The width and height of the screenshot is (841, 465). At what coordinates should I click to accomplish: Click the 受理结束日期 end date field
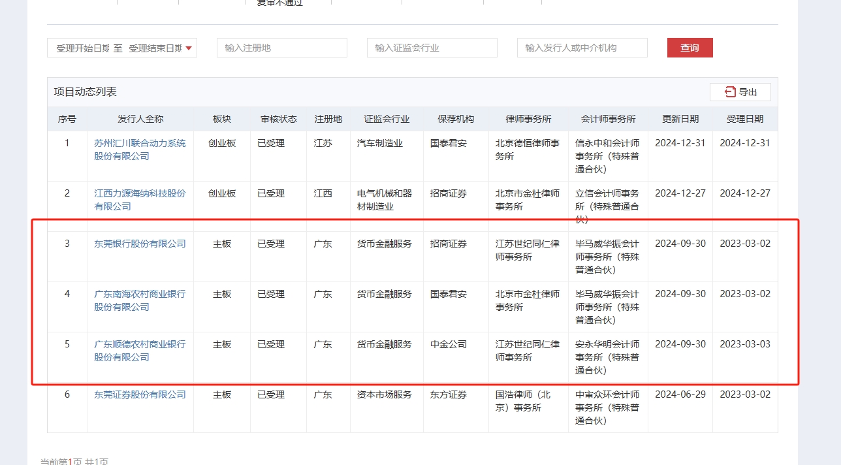point(155,48)
